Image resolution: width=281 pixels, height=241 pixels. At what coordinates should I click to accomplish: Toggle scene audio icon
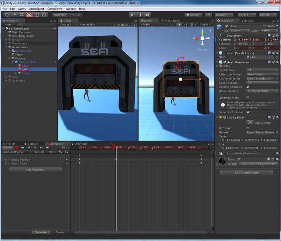(x=185, y=25)
